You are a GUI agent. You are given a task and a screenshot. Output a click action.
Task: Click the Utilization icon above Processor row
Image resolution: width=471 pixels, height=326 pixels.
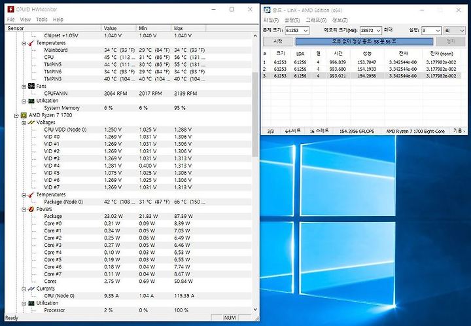pos(31,303)
